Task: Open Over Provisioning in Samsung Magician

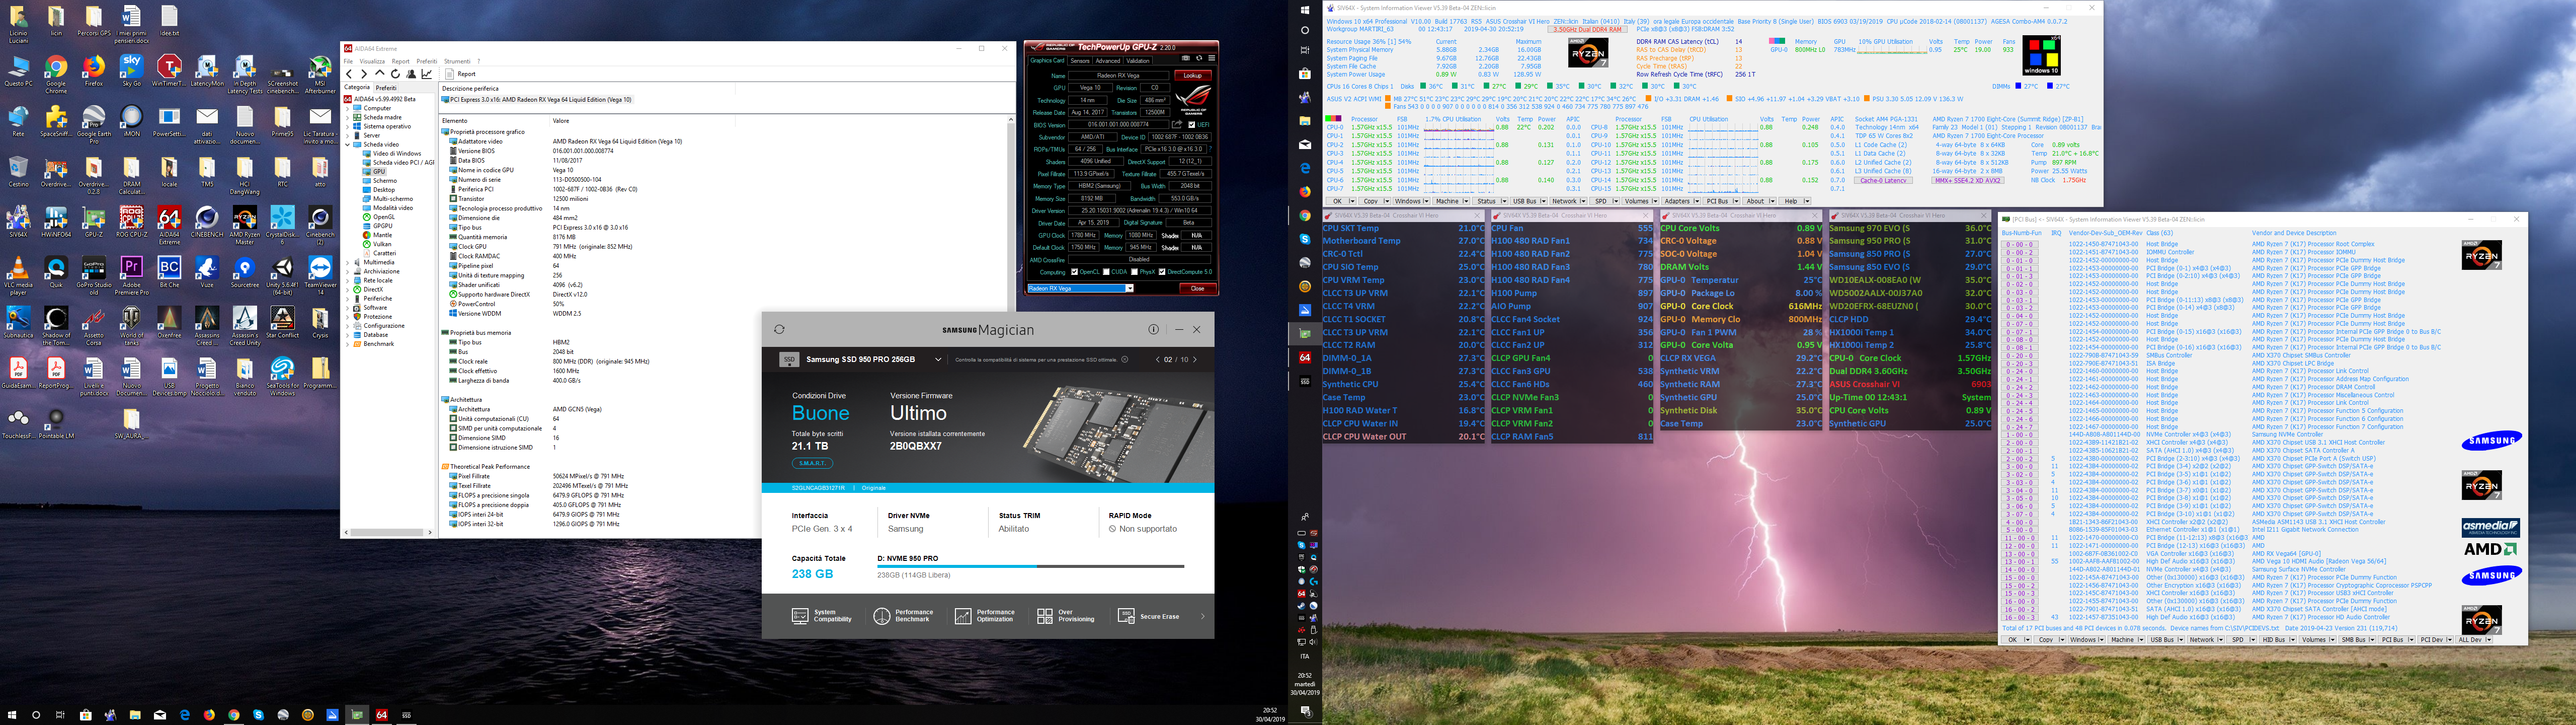Action: point(1067,616)
